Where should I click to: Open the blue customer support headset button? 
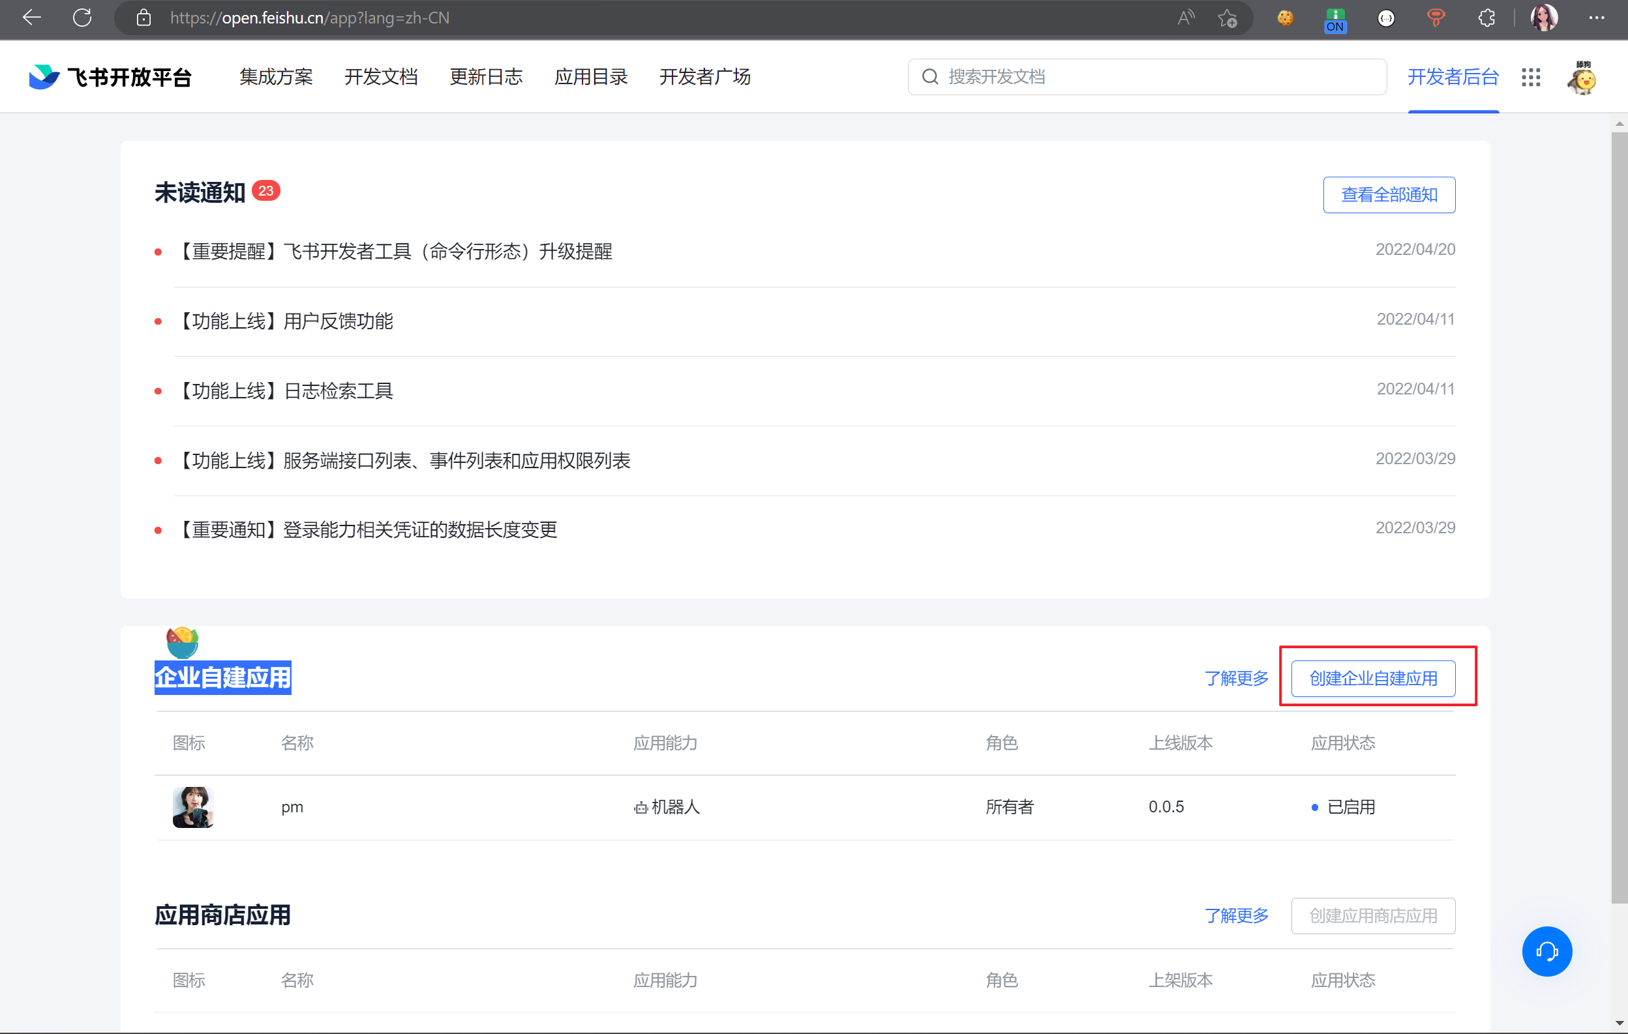tap(1546, 951)
